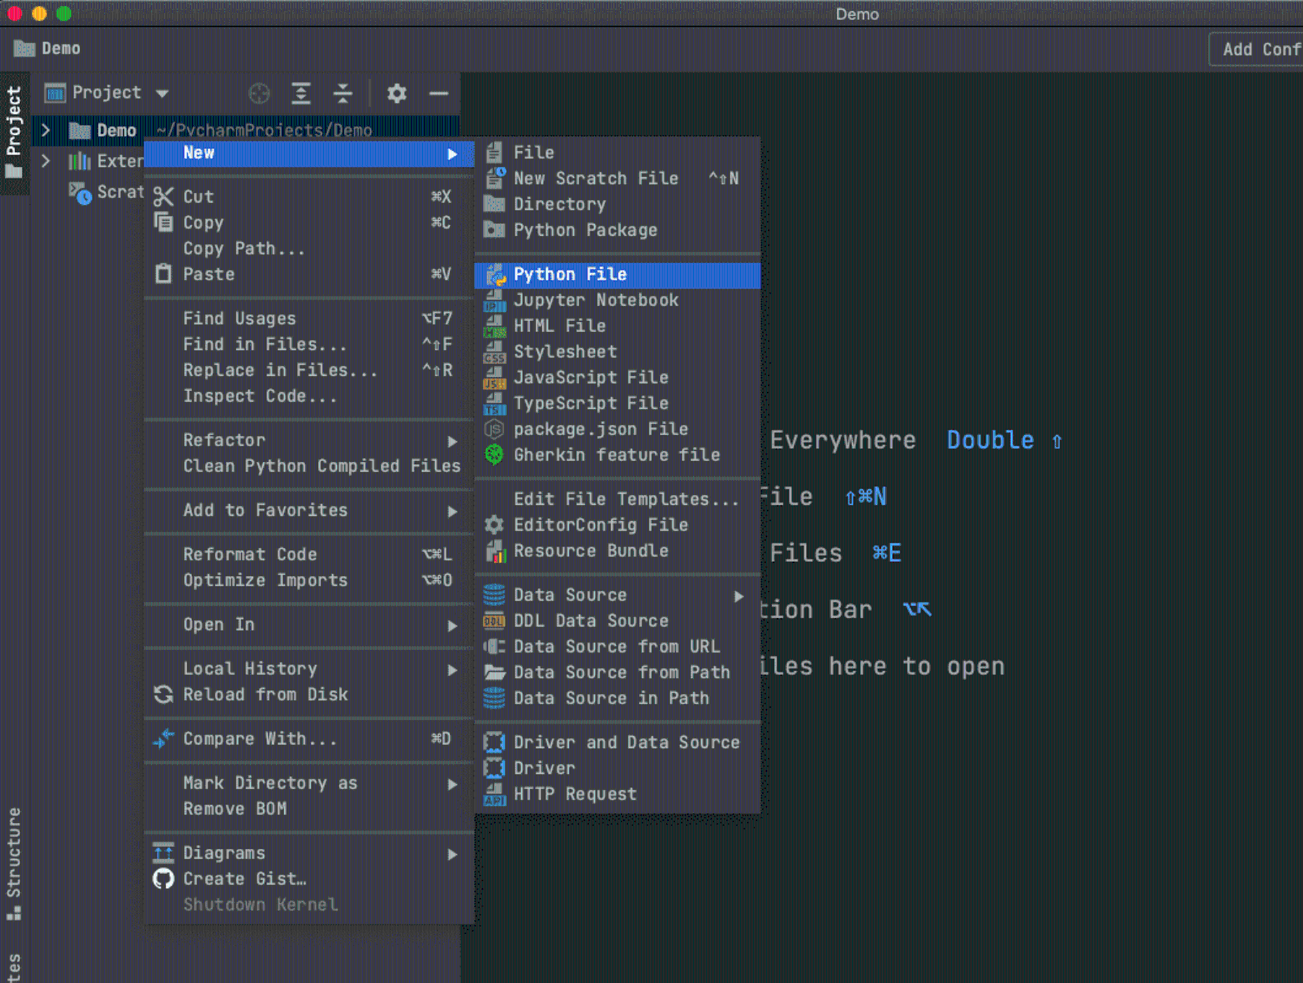Open the Structure side tool window tab

[14, 864]
